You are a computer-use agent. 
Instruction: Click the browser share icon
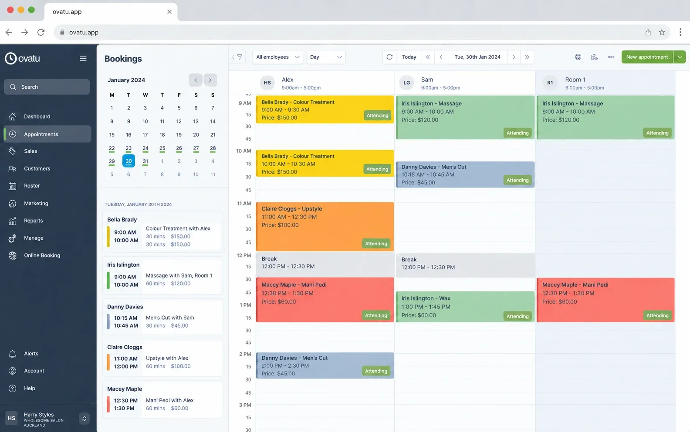click(x=648, y=32)
